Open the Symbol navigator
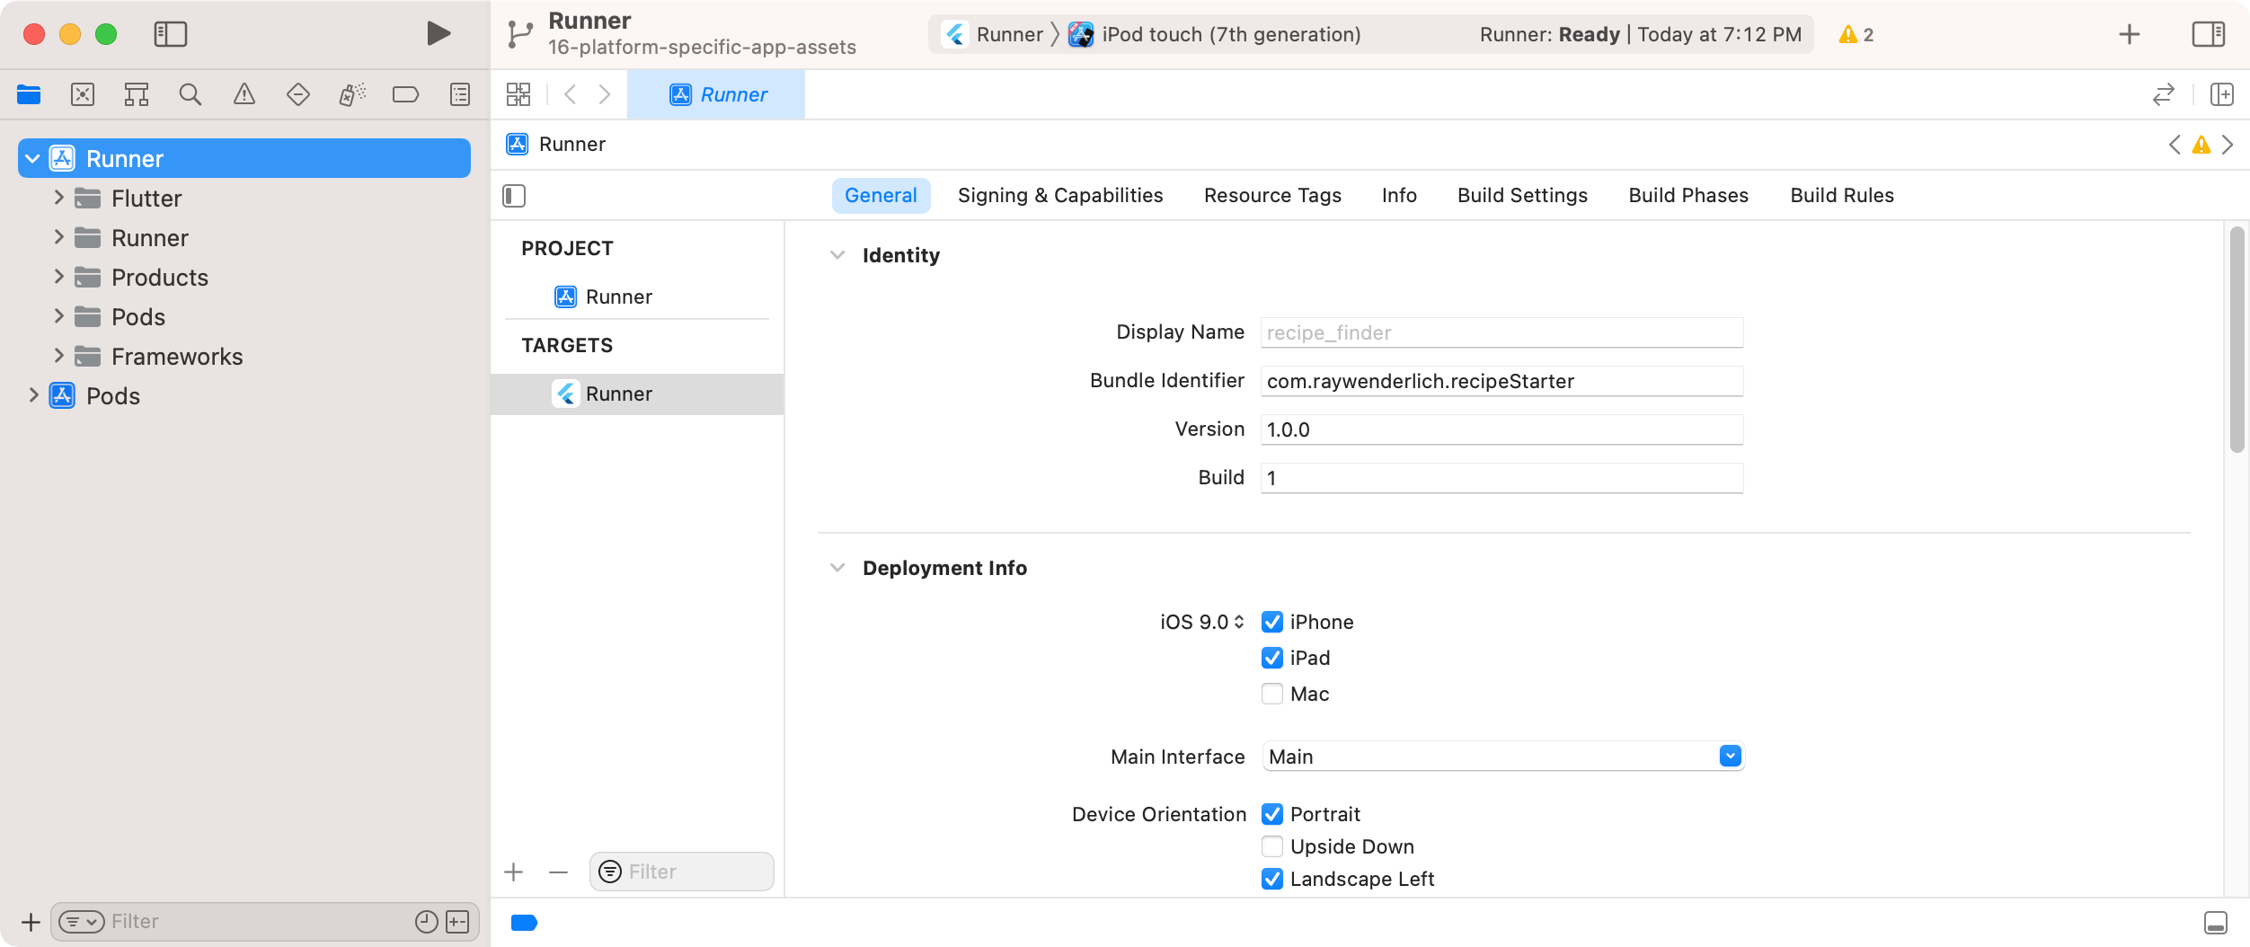This screenshot has height=947, width=2250. pos(137,94)
